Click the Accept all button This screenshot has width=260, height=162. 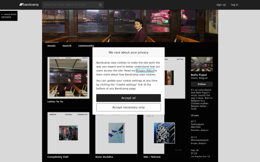coord(129,98)
